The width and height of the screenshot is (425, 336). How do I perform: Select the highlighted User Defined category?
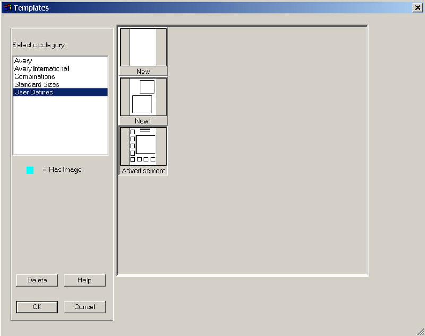pos(34,92)
